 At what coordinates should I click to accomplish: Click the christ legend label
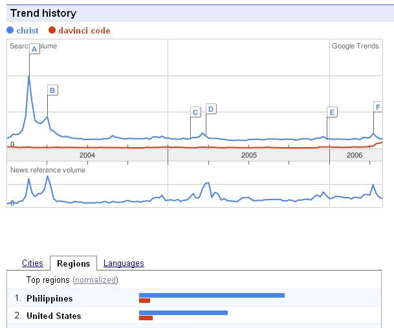click(27, 30)
